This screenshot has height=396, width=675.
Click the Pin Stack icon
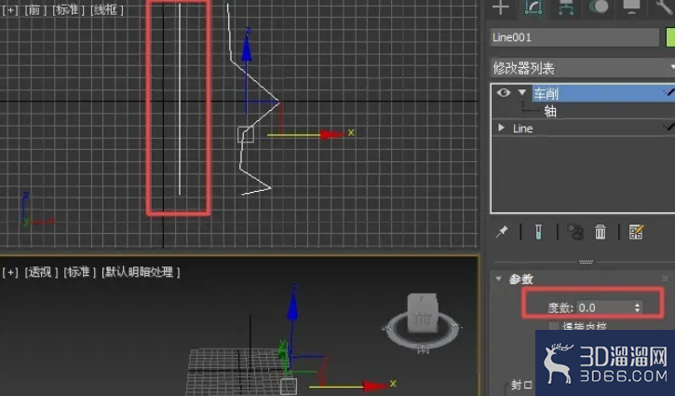(502, 232)
